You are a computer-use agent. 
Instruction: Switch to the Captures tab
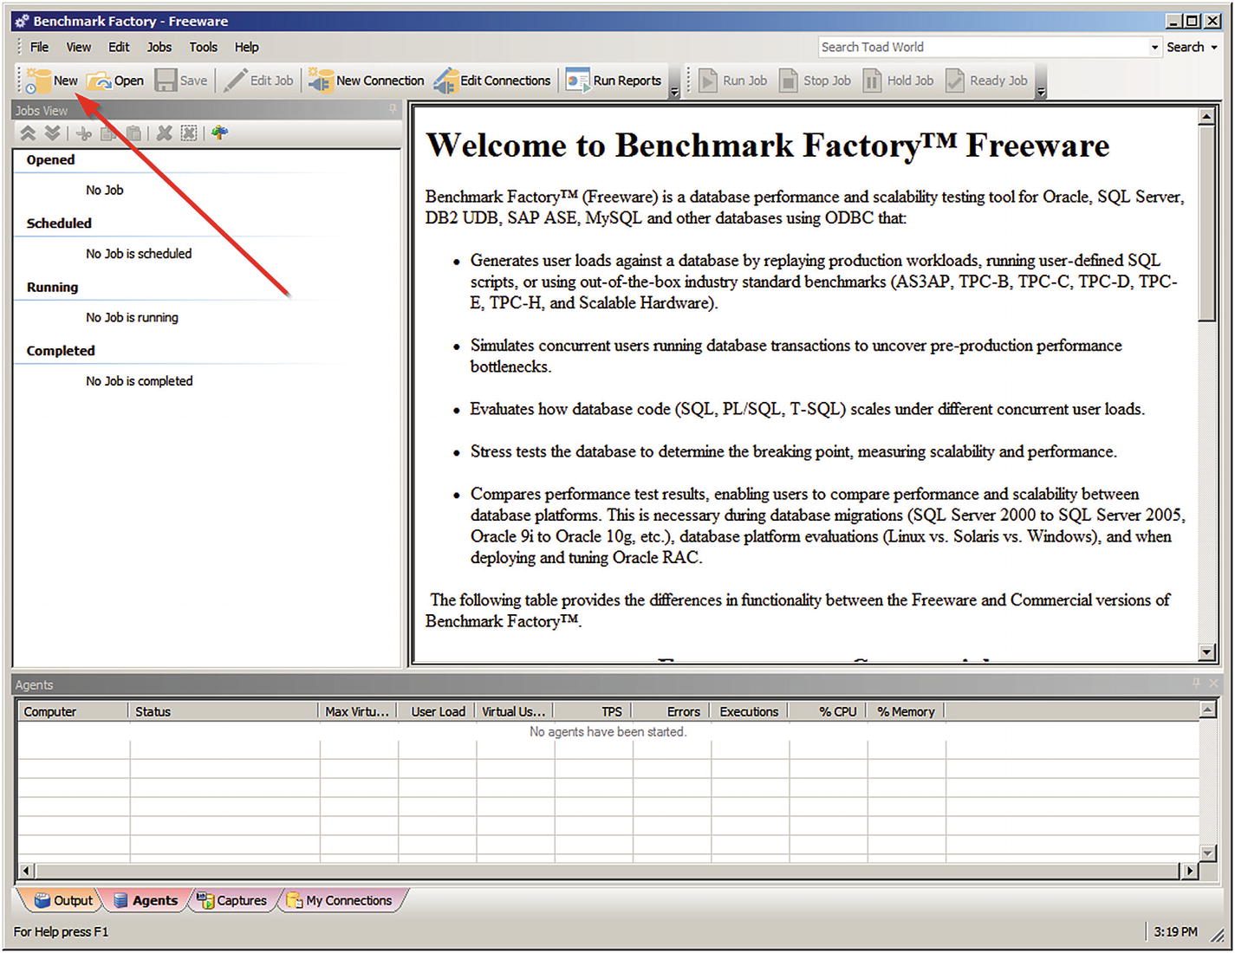(231, 900)
